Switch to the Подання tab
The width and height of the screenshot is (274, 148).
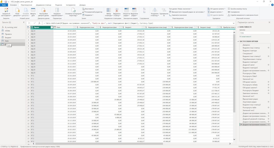59,5
